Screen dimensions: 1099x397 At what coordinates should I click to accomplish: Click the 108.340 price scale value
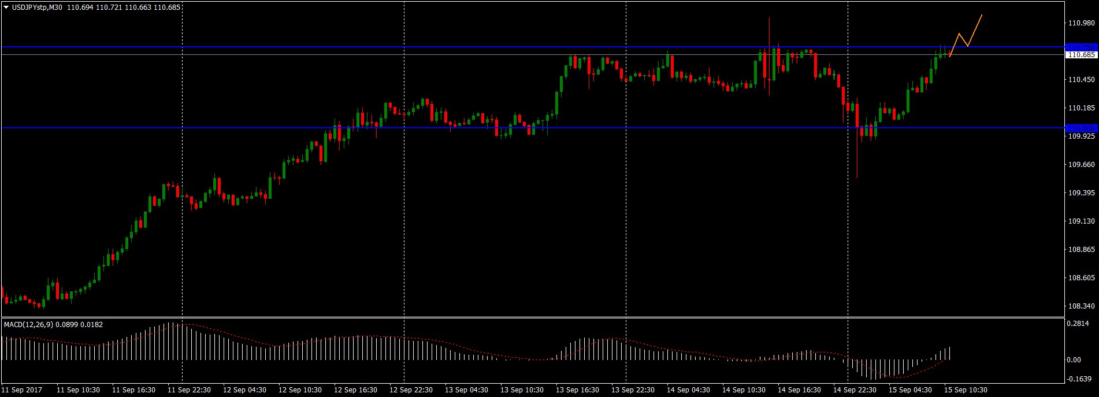(1082, 306)
